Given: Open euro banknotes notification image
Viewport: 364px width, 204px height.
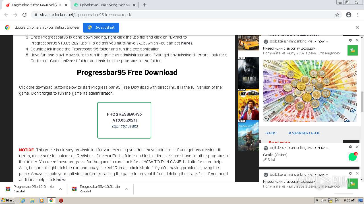Looking at the screenshot, I should (x=310, y=91).
